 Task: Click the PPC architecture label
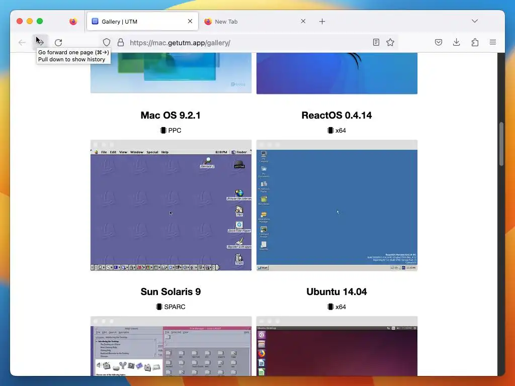[x=175, y=130]
